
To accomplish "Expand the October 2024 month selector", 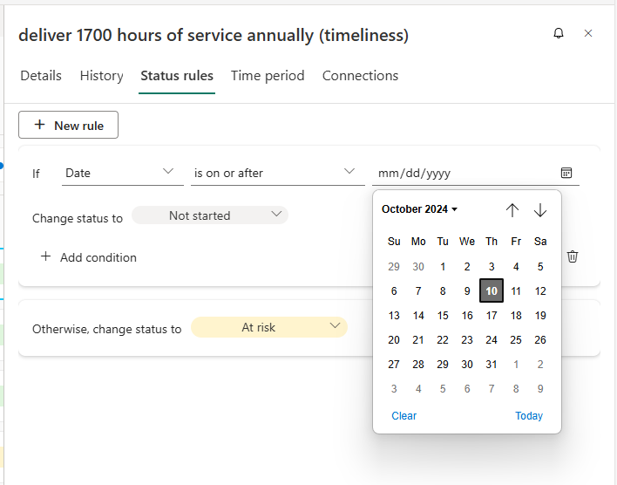I will pyautogui.click(x=419, y=209).
